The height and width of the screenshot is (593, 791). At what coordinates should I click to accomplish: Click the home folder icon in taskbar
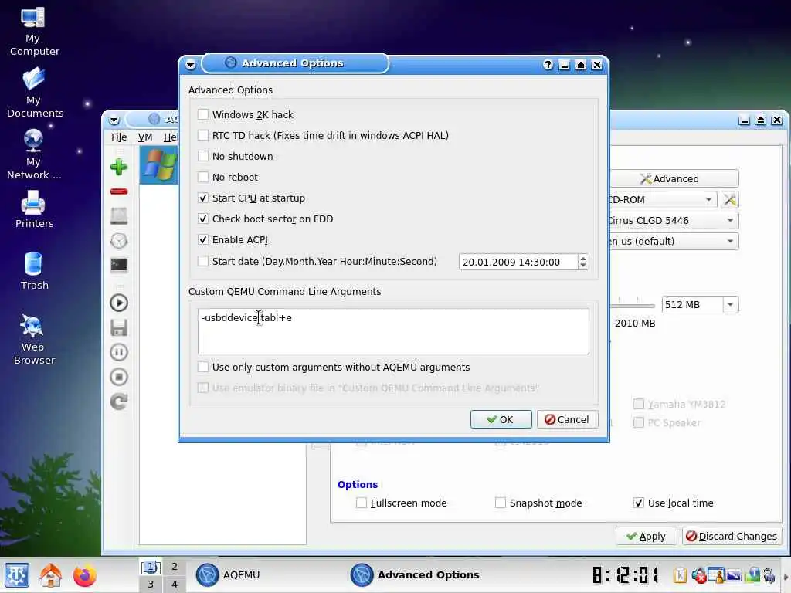click(x=51, y=574)
